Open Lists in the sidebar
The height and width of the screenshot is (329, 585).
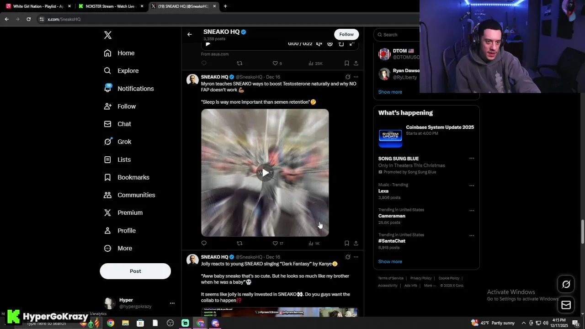coord(117,159)
